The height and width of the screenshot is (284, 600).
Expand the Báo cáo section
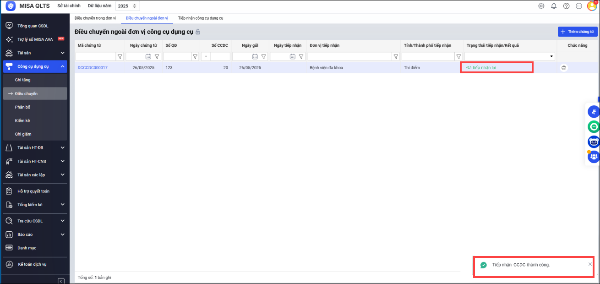coord(63,235)
